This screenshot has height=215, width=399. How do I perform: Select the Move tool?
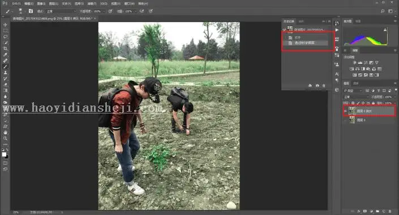(x=5, y=25)
